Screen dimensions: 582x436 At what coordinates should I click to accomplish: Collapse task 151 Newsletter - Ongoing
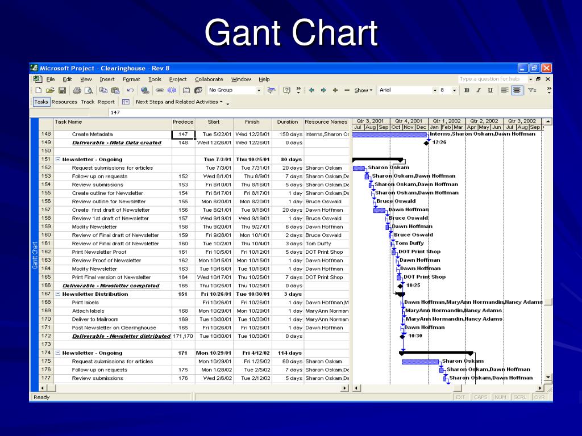point(58,160)
